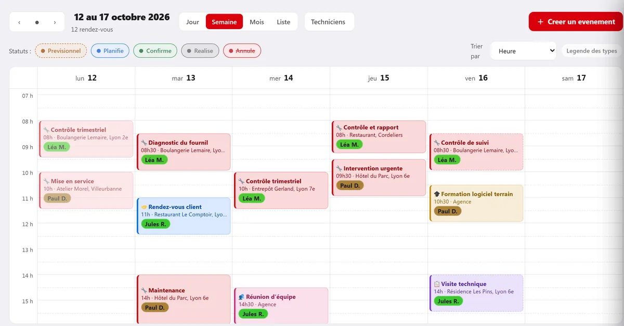Toggle the Confirme status filter
Screen dimensions: 624x326
155,51
